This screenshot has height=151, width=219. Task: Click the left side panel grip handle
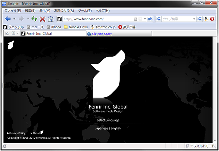click(3, 85)
